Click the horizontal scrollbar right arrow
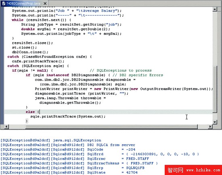The image size is (222, 175). pos(210,126)
